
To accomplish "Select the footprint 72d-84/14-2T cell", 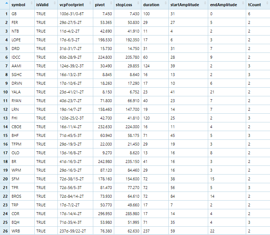I will (75, 196).
